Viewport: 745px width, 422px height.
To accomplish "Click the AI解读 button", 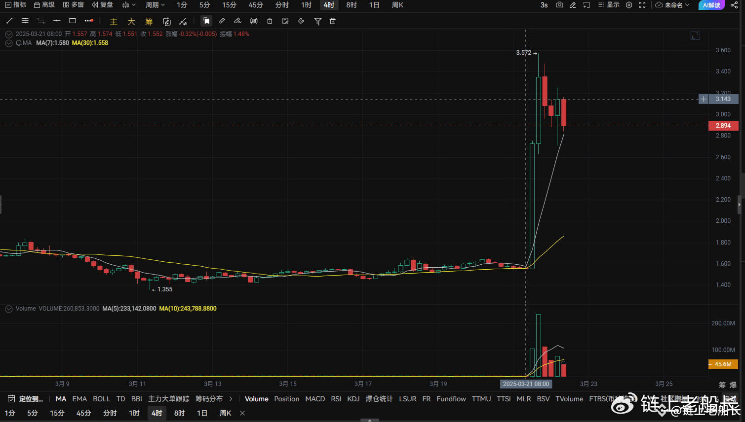I will click(711, 5).
